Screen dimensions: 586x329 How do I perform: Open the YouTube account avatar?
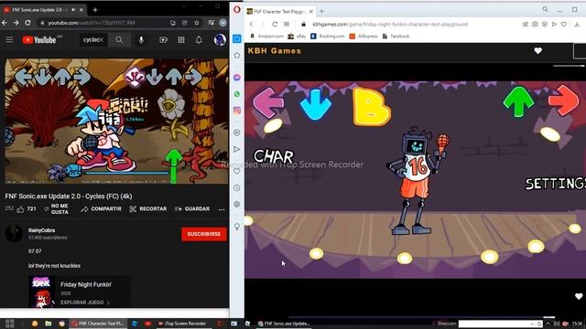220,39
